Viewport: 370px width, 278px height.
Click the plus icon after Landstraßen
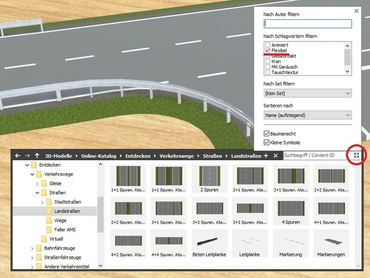pos(266,156)
